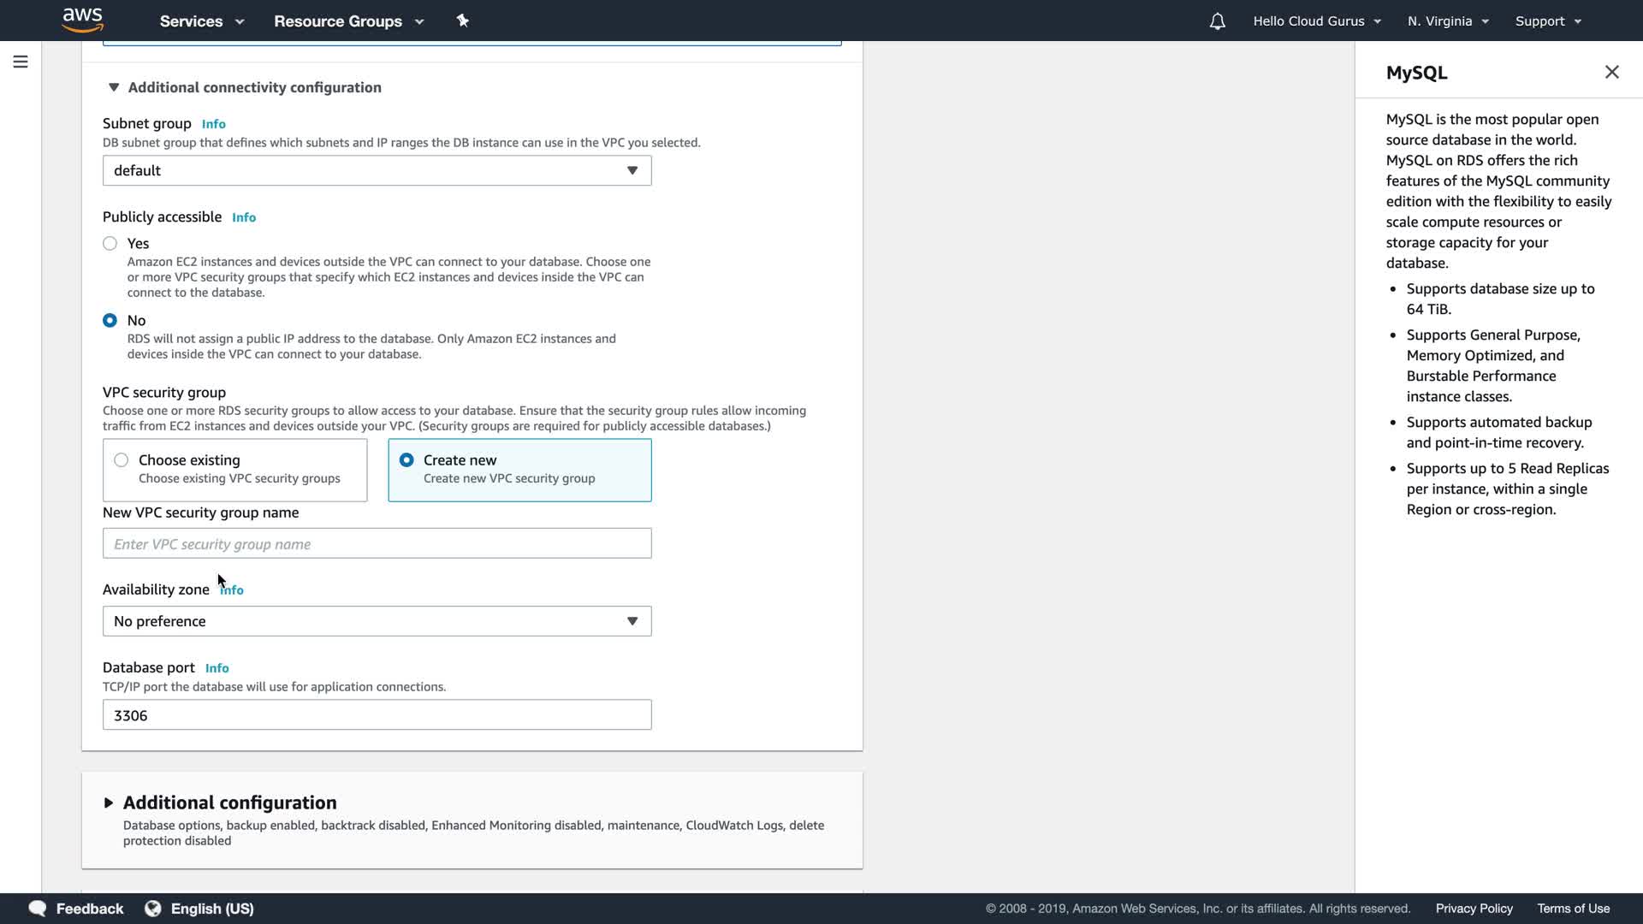Open the Services menu
Viewport: 1643px width, 924px height.
pyautogui.click(x=202, y=21)
